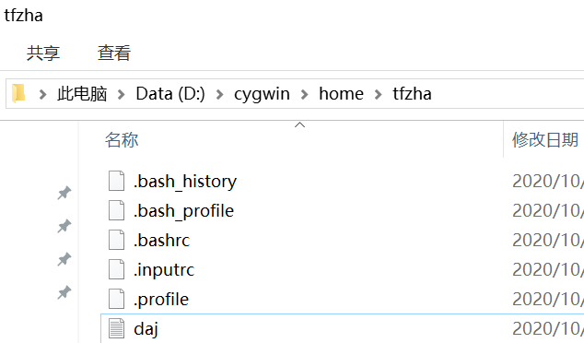Click the .profile file icon
The image size is (584, 343).
[x=117, y=299]
